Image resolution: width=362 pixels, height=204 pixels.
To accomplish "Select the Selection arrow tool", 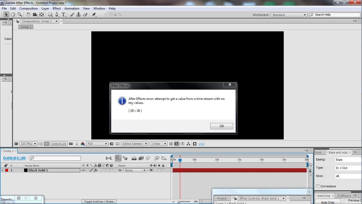I will click(6, 15).
